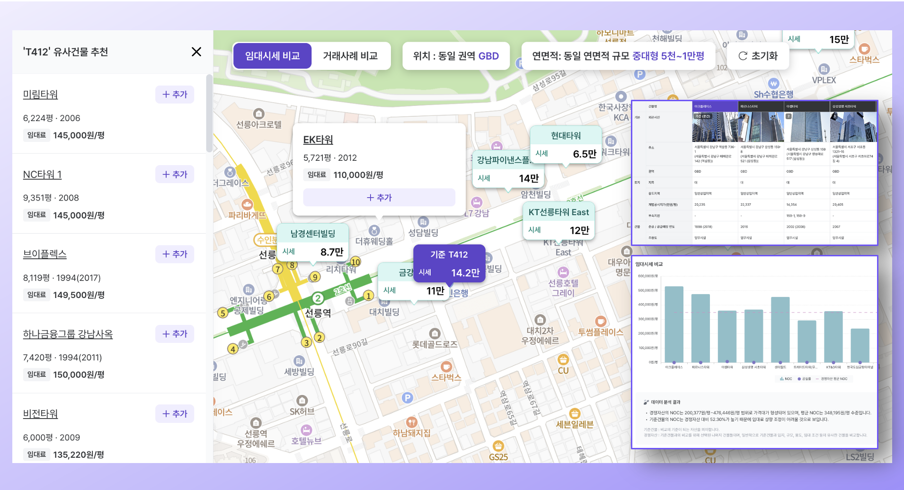Viewport: 904px width, 490px height.
Task: Click the 롯데골드로즈 building icon
Action: [x=434, y=333]
